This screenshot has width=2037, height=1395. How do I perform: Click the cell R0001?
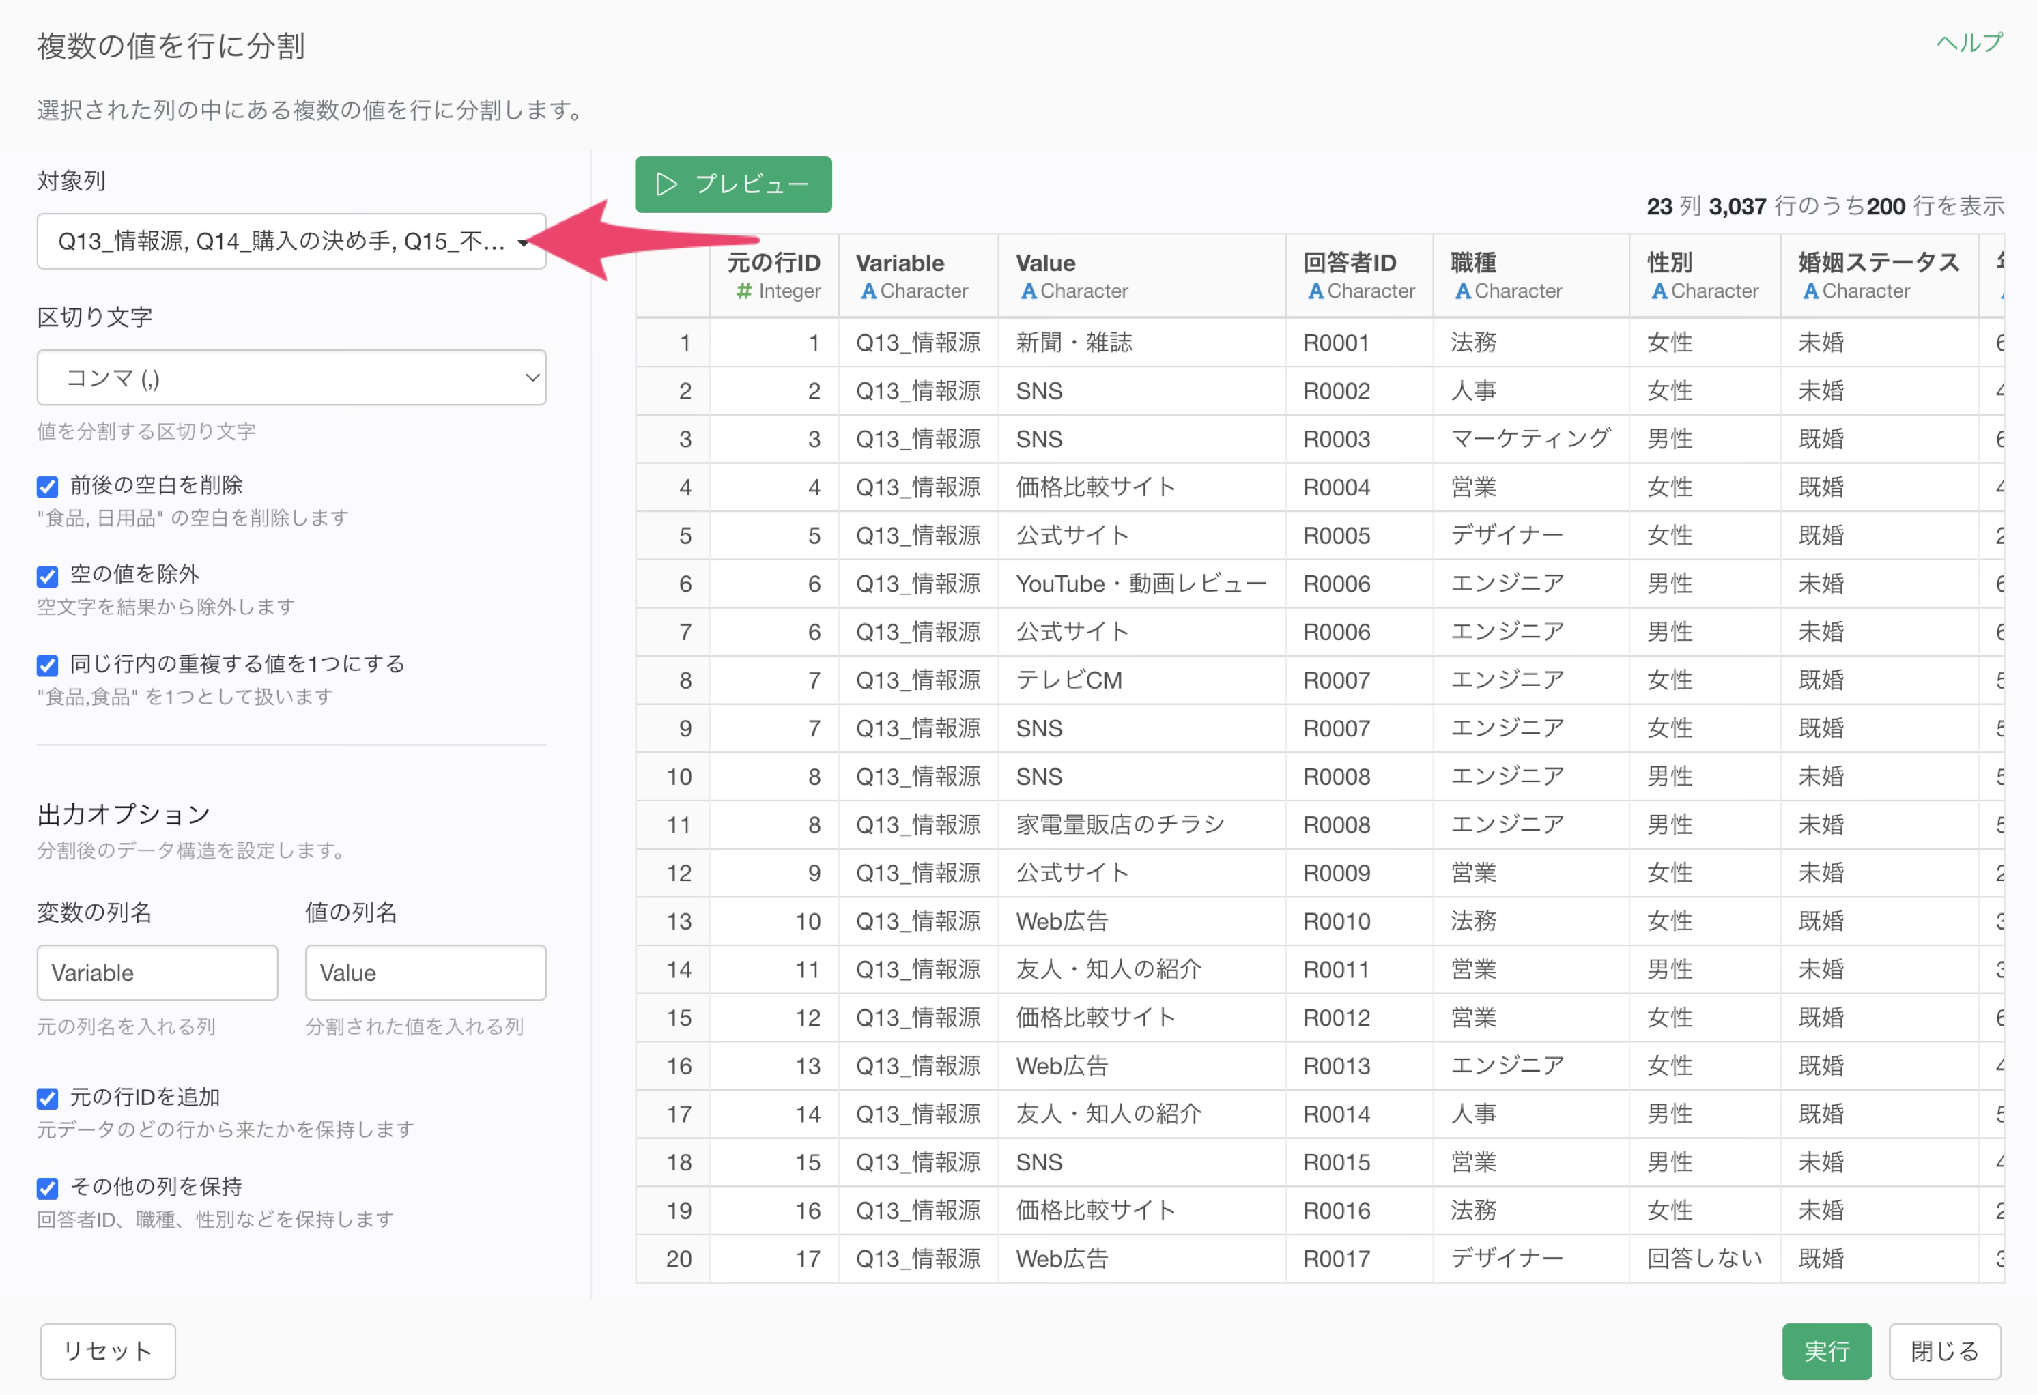pos(1359,343)
